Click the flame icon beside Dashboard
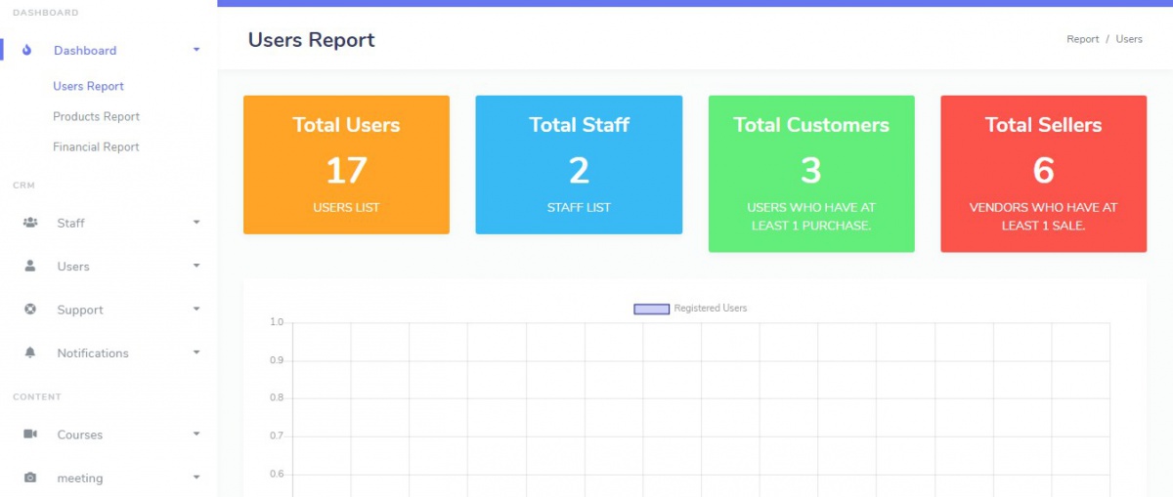 (x=26, y=50)
